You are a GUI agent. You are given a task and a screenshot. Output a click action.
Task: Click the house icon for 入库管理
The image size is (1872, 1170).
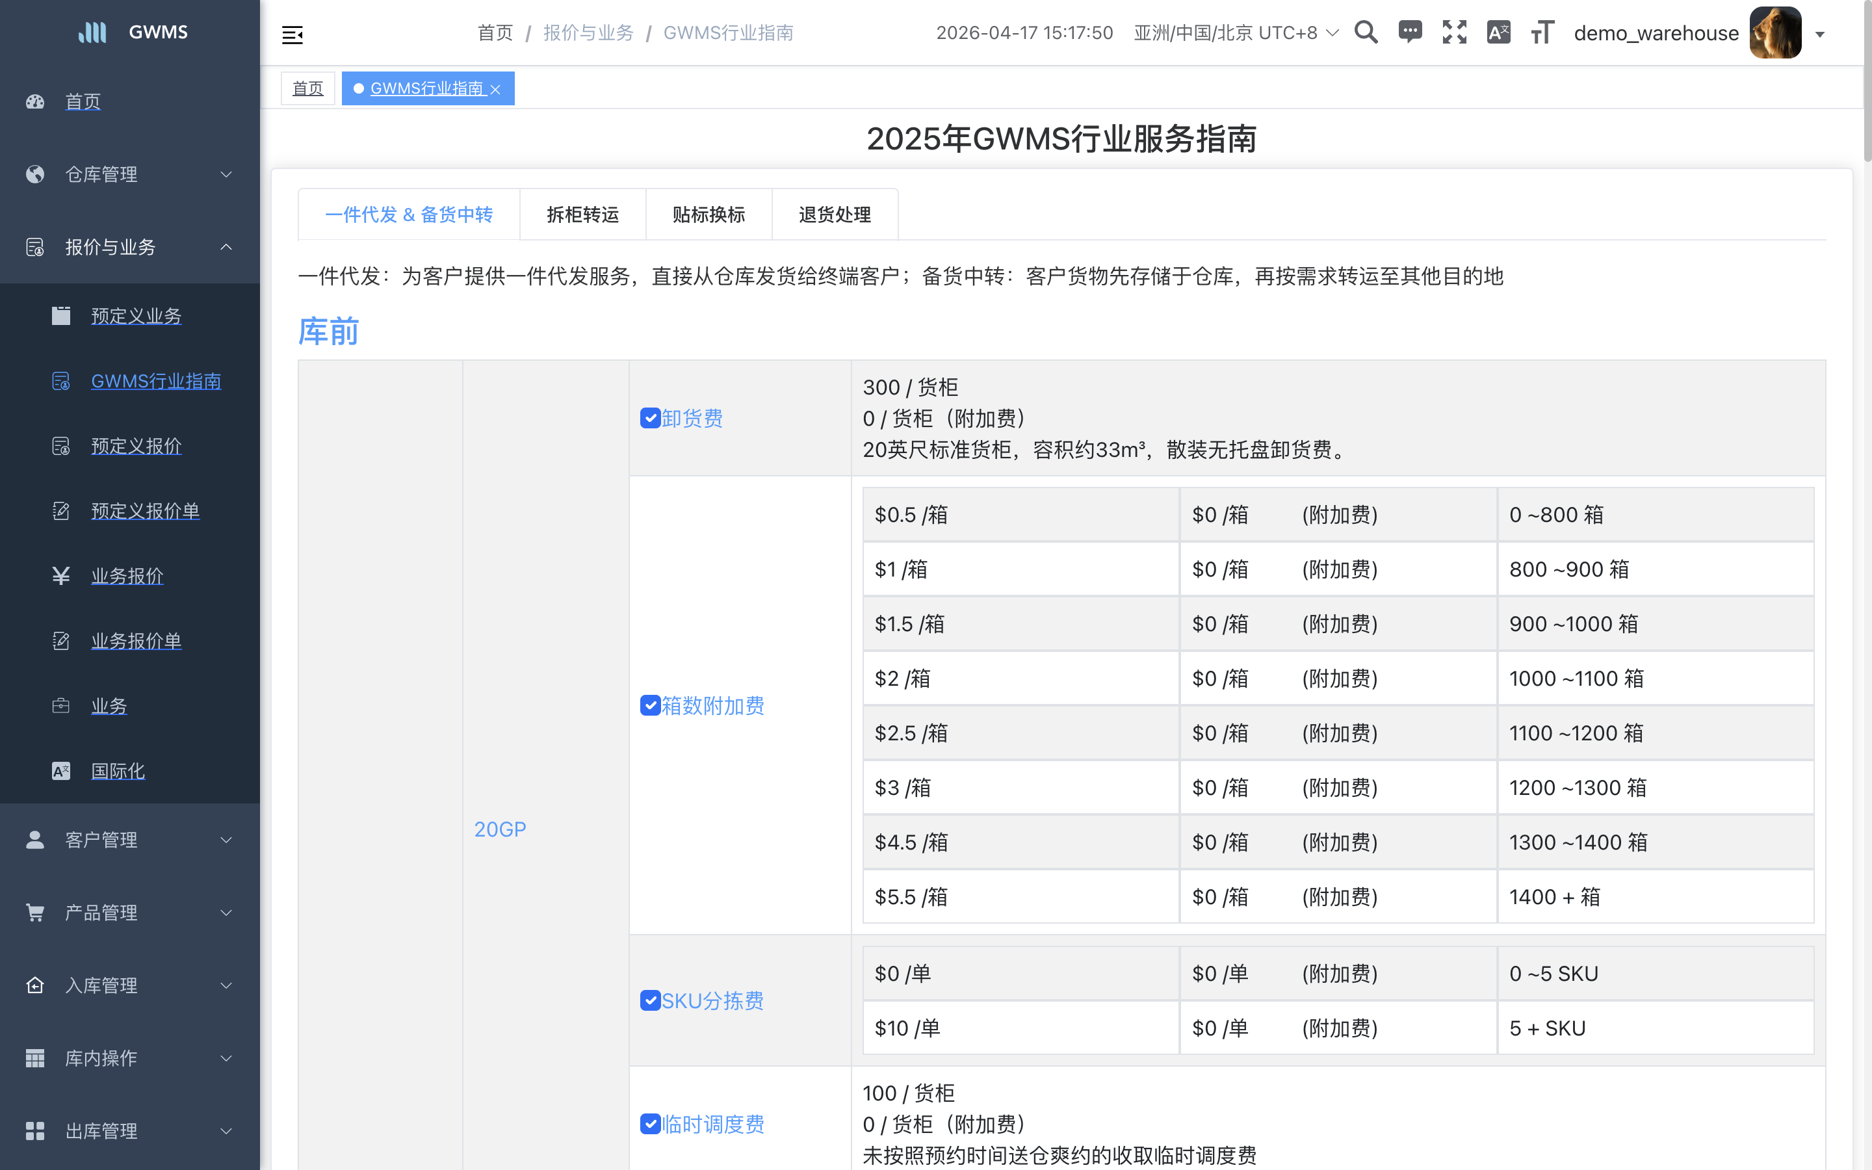click(x=35, y=985)
